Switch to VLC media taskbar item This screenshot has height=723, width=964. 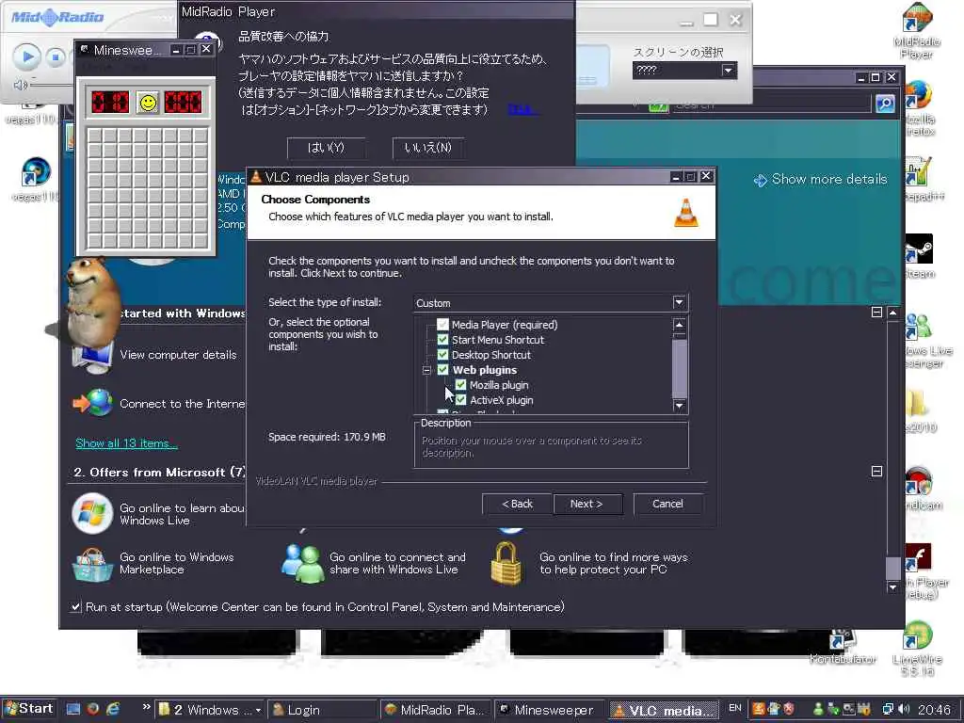[x=663, y=710]
